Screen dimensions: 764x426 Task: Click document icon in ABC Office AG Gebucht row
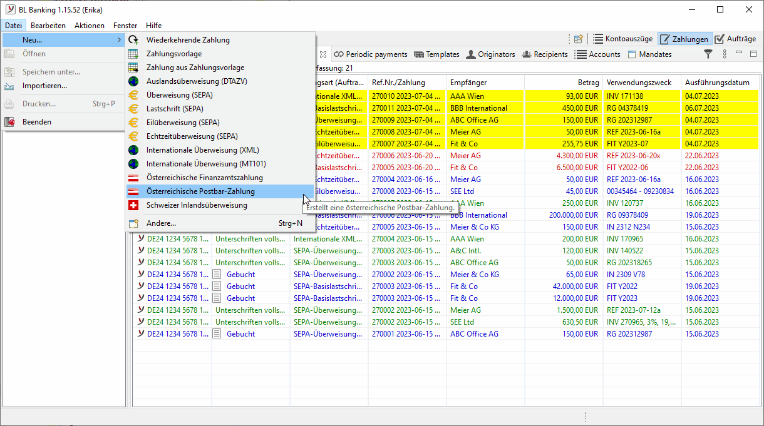coord(217,334)
